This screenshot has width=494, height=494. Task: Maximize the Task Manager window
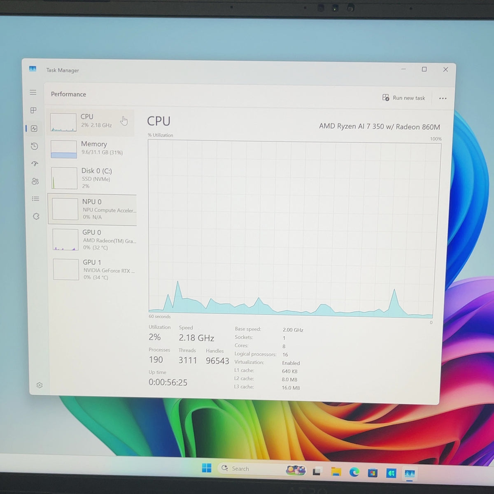click(424, 69)
